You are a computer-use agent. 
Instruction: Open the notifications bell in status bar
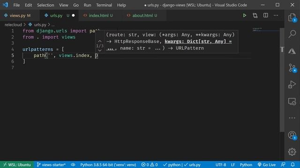[292, 165]
